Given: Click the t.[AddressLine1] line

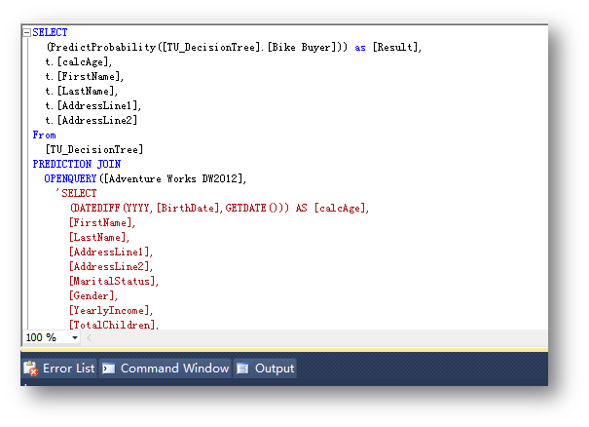Looking at the screenshot, I should [92, 106].
